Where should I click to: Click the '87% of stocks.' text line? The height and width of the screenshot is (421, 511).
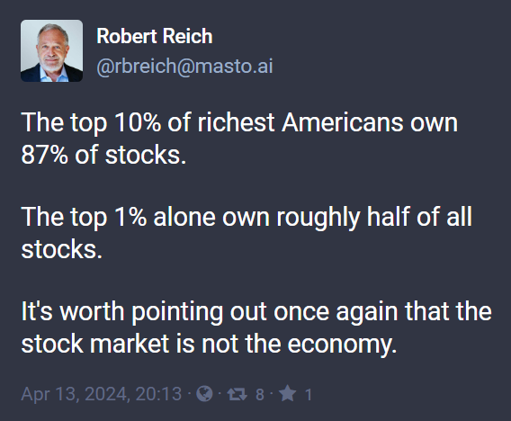[x=103, y=155]
